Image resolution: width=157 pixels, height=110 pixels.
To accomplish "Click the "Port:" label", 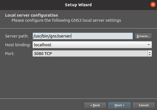I will [x=10, y=54].
